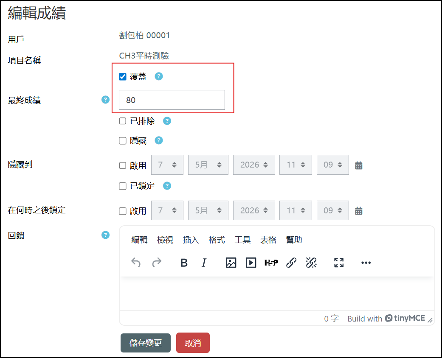
Task: Open help for 已鎖定 option
Action: click(x=167, y=186)
